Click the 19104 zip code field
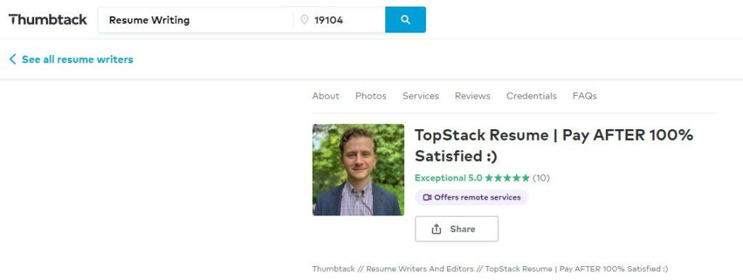 340,20
